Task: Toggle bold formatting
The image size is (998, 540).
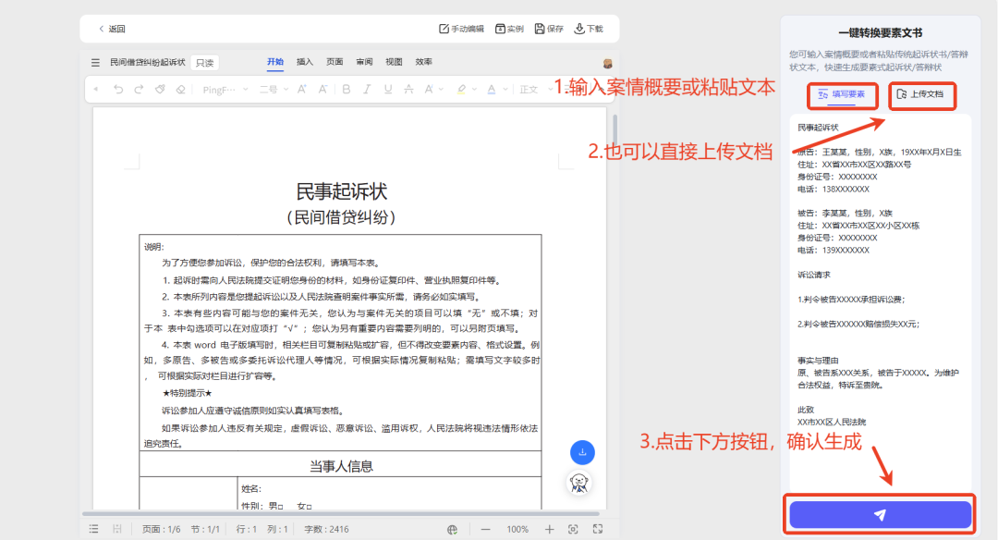Action: pos(347,90)
